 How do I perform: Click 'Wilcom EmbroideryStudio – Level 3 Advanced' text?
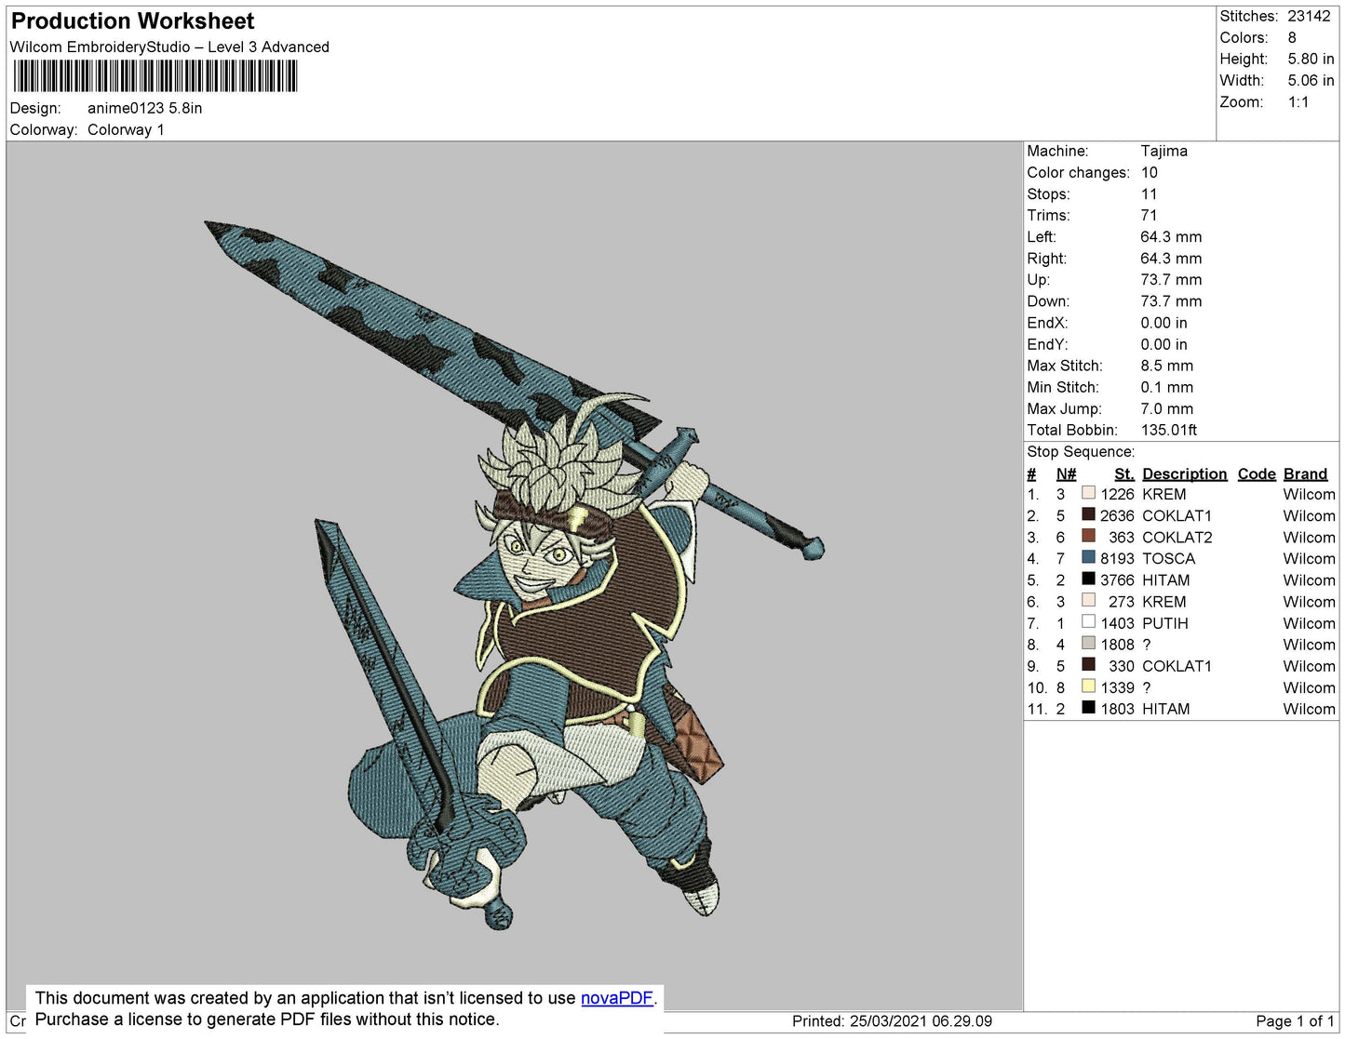(169, 47)
